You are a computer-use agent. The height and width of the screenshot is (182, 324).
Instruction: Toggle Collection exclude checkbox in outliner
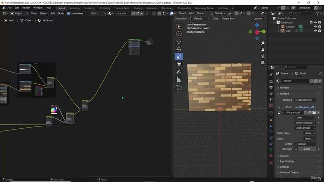click(311, 22)
